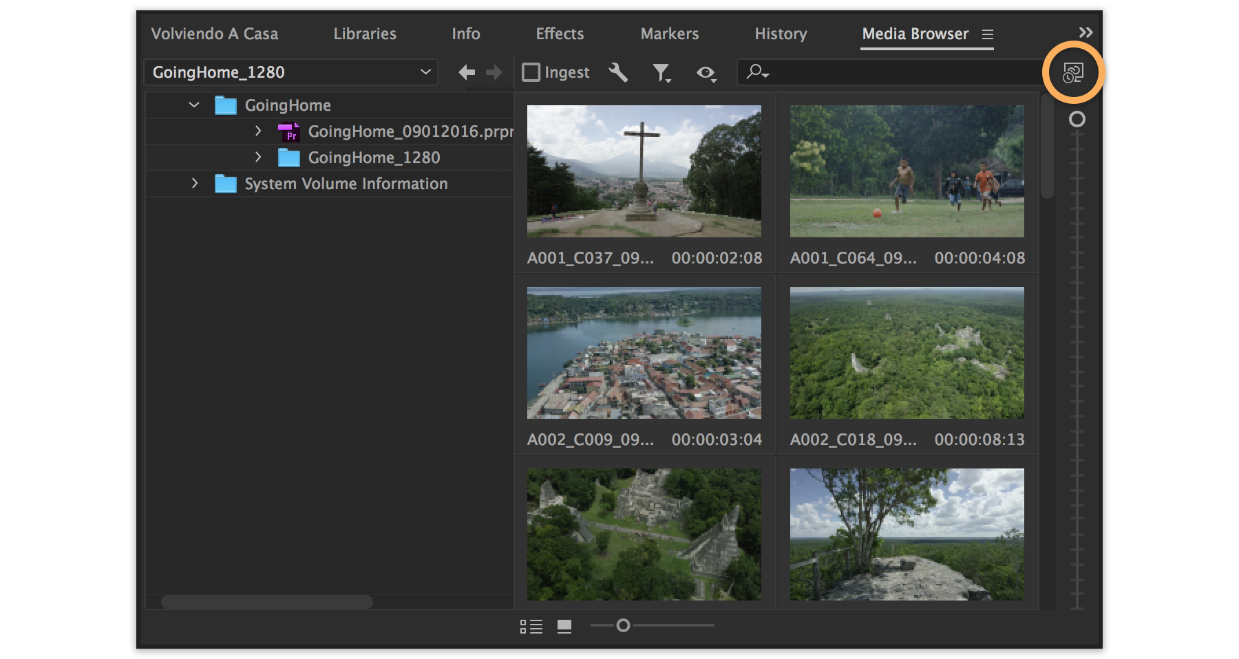Select the tree on rock clip thumbnail
1239x659 pixels.
(907, 534)
